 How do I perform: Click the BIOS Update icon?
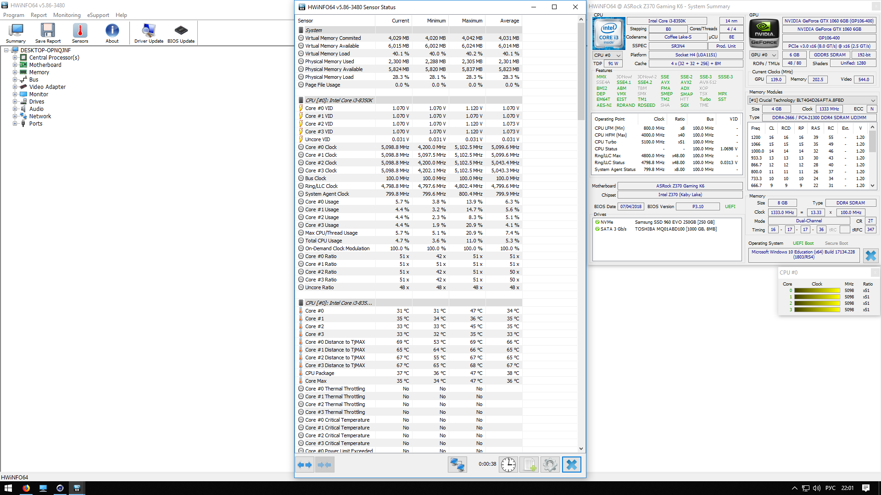pyautogui.click(x=181, y=33)
